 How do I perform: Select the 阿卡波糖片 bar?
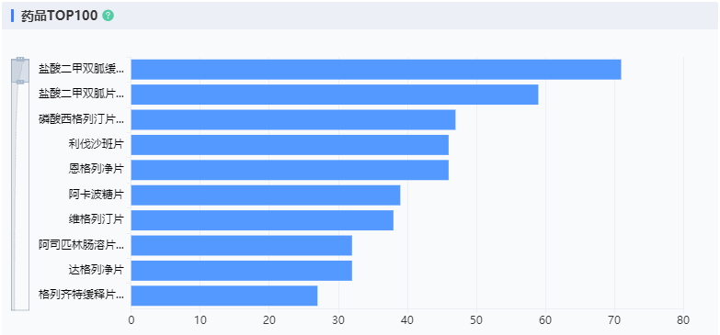point(266,195)
